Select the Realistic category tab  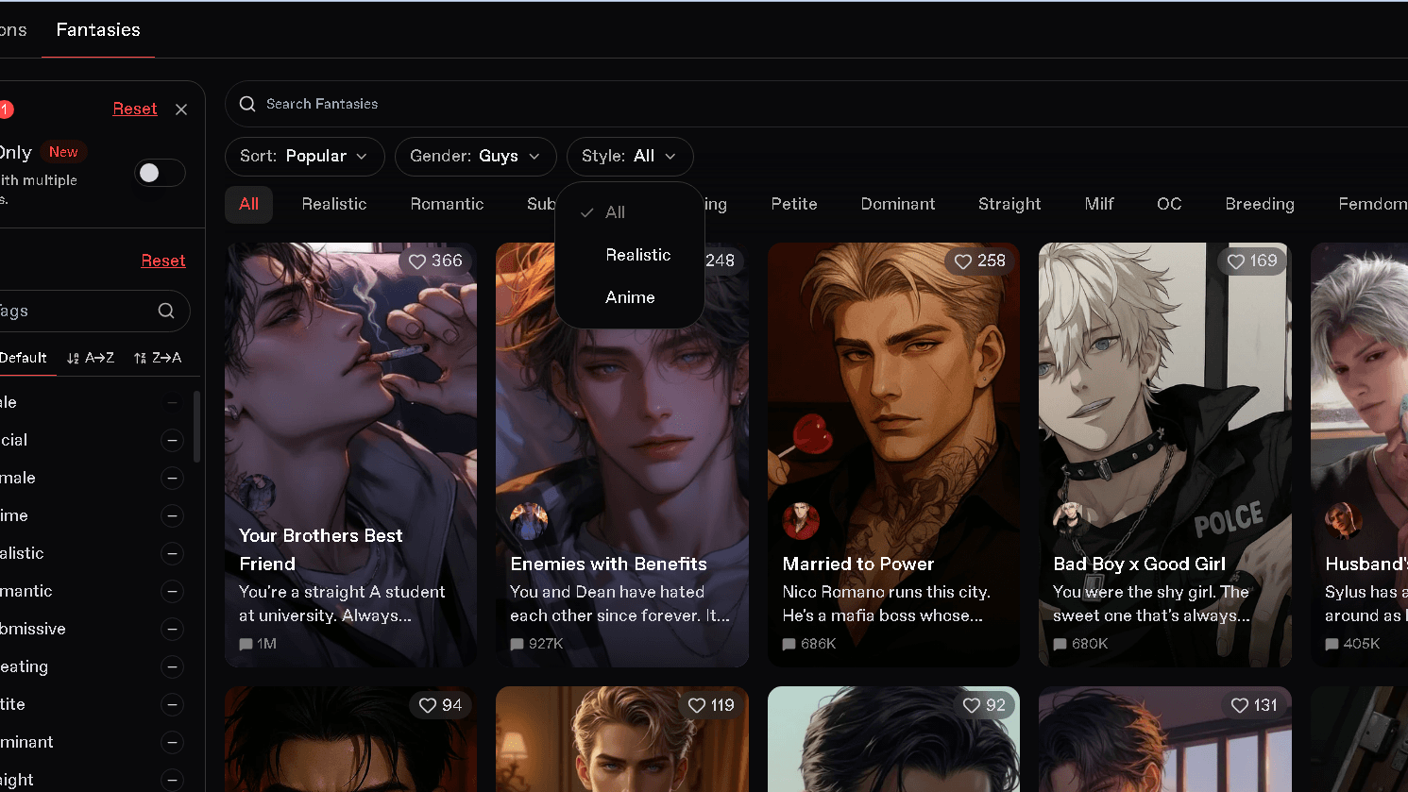[x=334, y=204]
